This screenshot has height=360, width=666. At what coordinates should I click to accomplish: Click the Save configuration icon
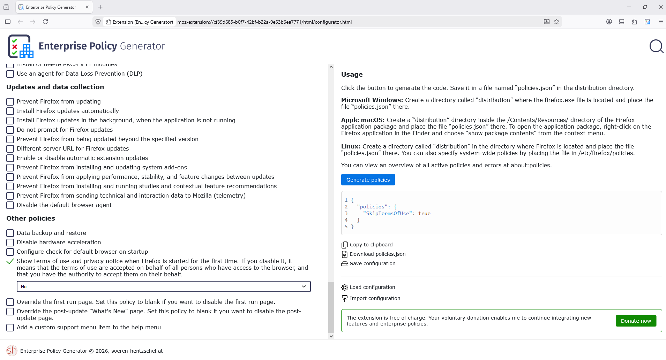345,264
